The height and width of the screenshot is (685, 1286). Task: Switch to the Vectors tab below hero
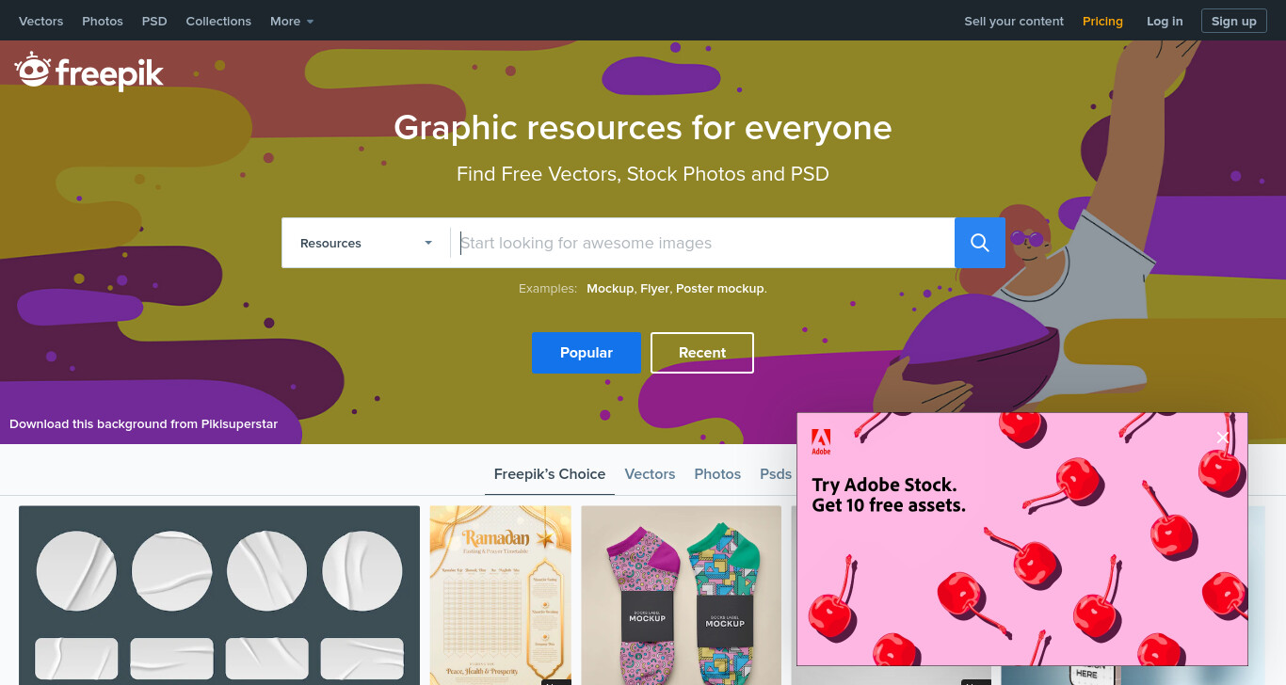(650, 474)
